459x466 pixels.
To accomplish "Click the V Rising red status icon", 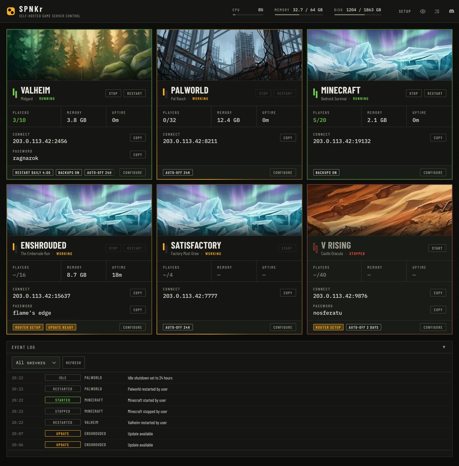I will (315, 248).
